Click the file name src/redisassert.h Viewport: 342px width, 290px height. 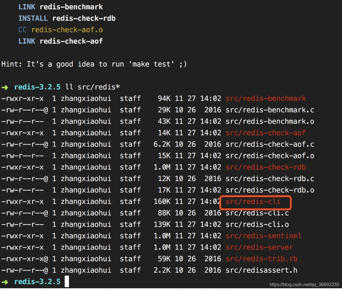pos(262,270)
